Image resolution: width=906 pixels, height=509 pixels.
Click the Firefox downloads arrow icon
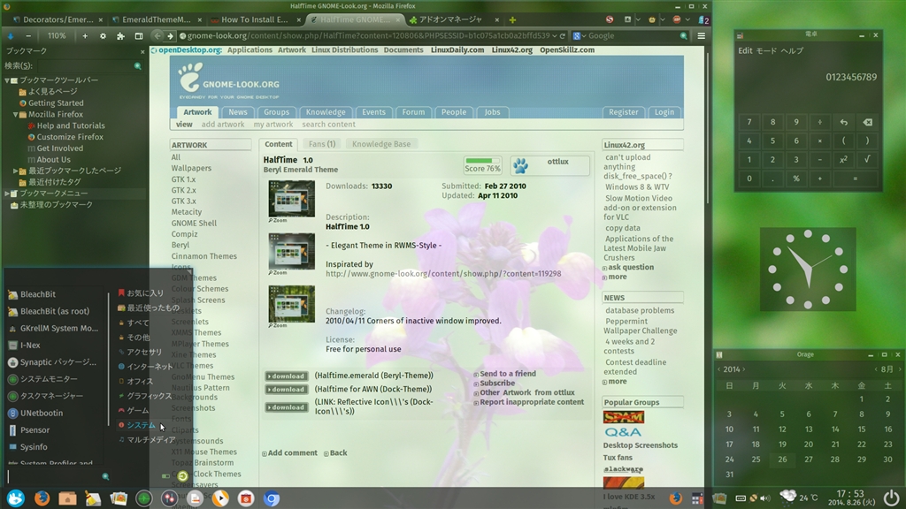11,35
